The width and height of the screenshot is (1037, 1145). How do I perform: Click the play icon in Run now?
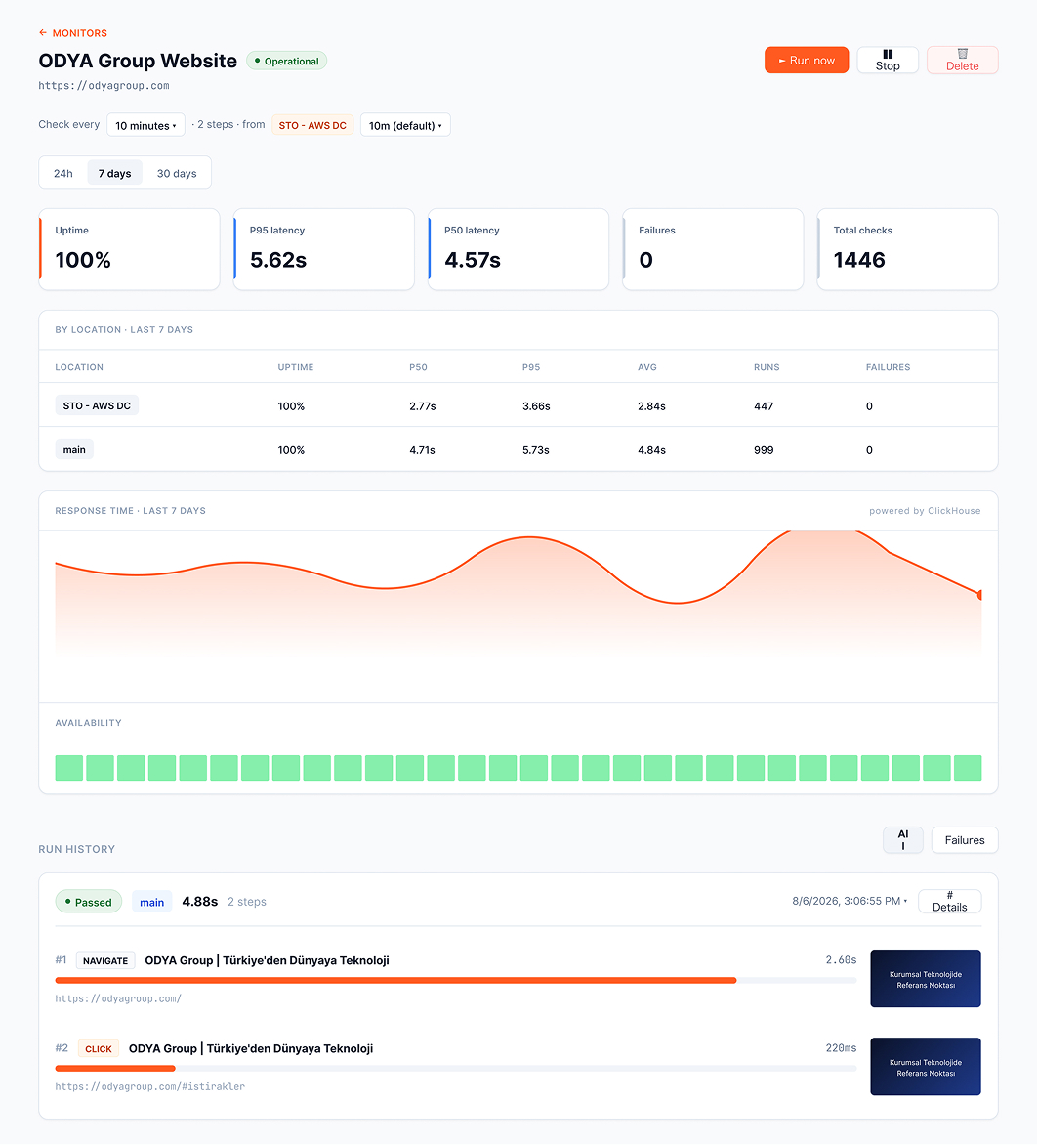[782, 61]
